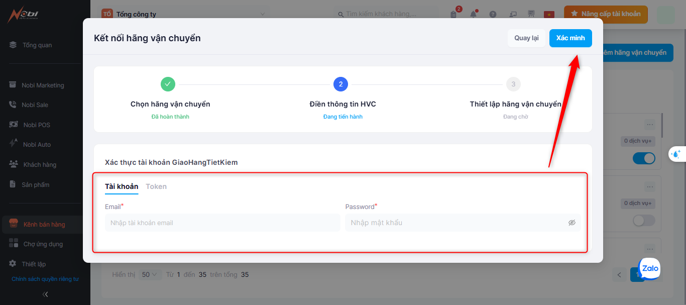Viewport: 686px width, 305px height.
Task: Click the Nobi logo in sidebar
Action: [23, 15]
